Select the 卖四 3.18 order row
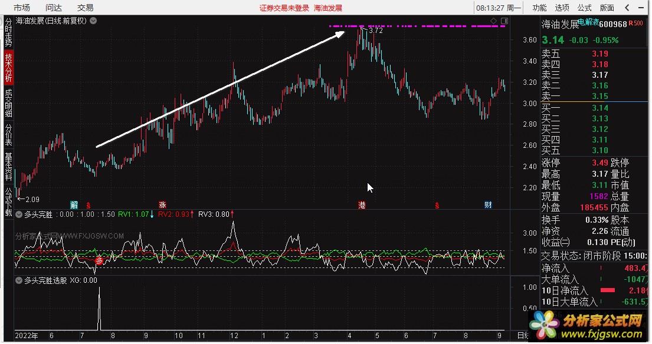The image size is (652, 344). pos(594,64)
